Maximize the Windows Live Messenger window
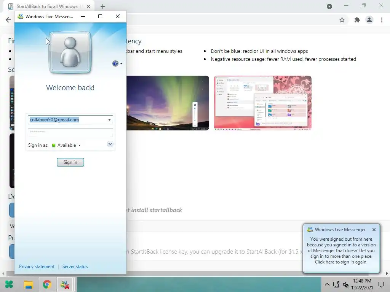This screenshot has height=292, width=390. click(100, 16)
